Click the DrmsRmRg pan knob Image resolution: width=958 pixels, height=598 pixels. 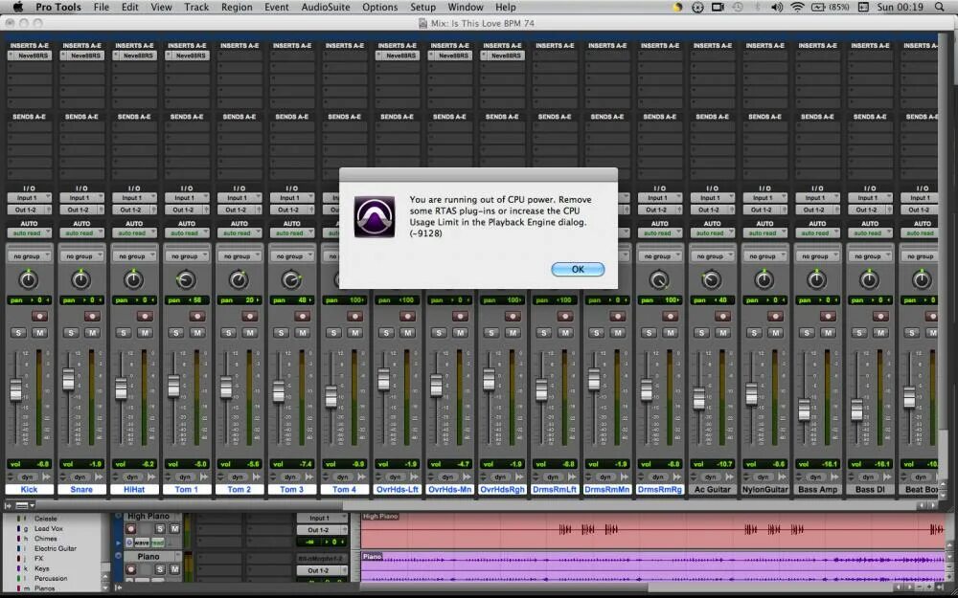pos(659,280)
